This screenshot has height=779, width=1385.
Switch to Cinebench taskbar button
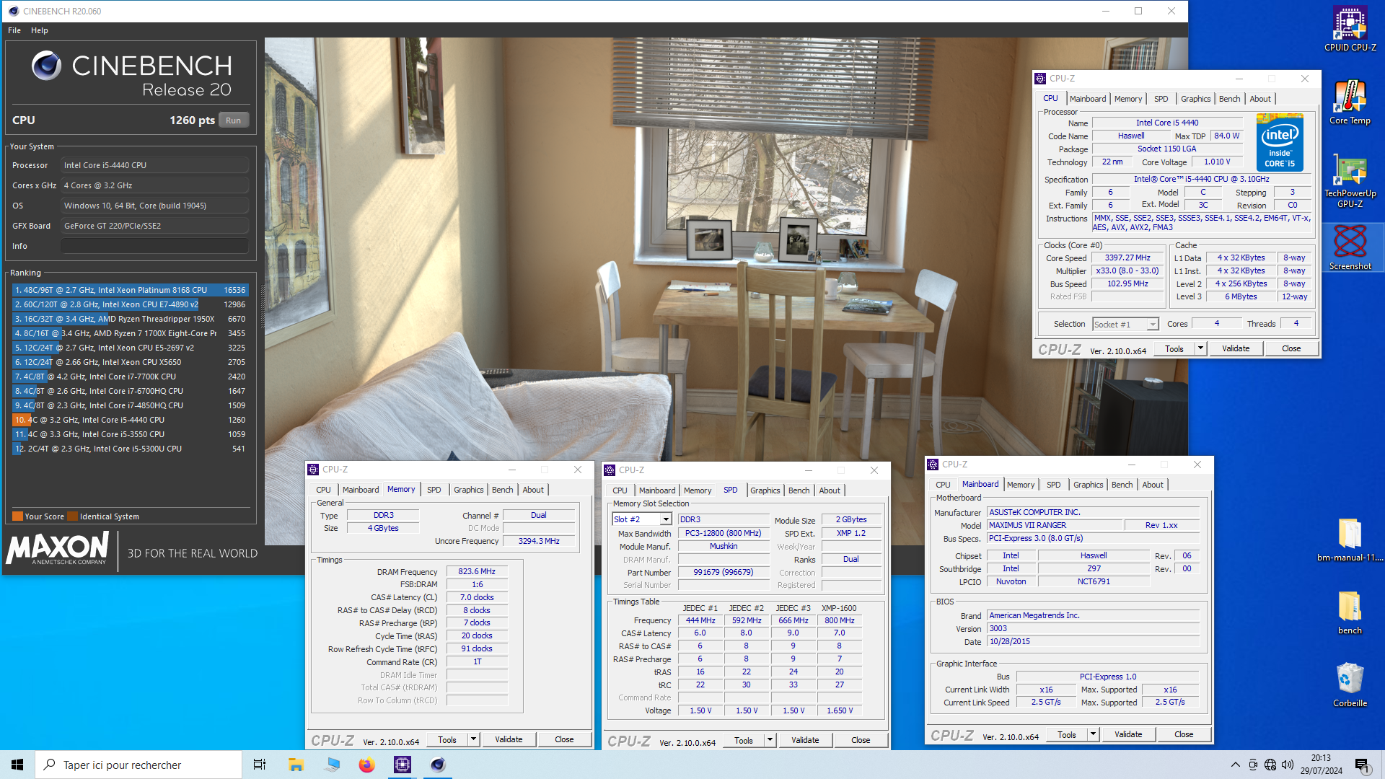click(438, 765)
